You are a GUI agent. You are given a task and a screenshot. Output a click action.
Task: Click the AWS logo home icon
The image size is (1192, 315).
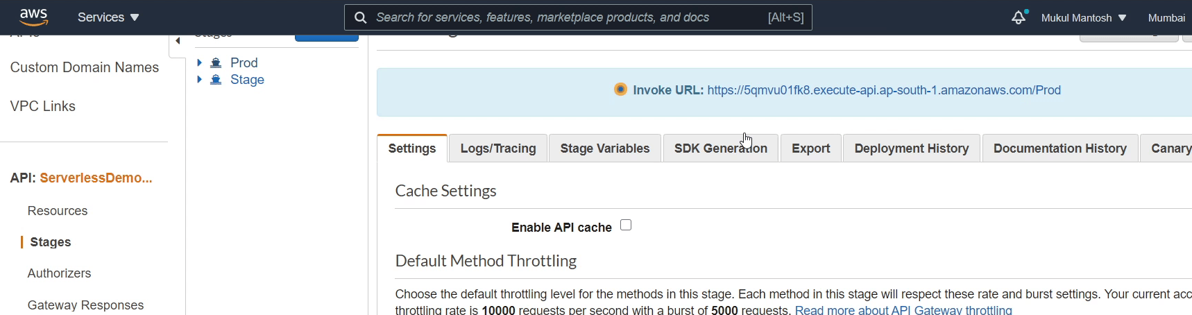pos(33,17)
